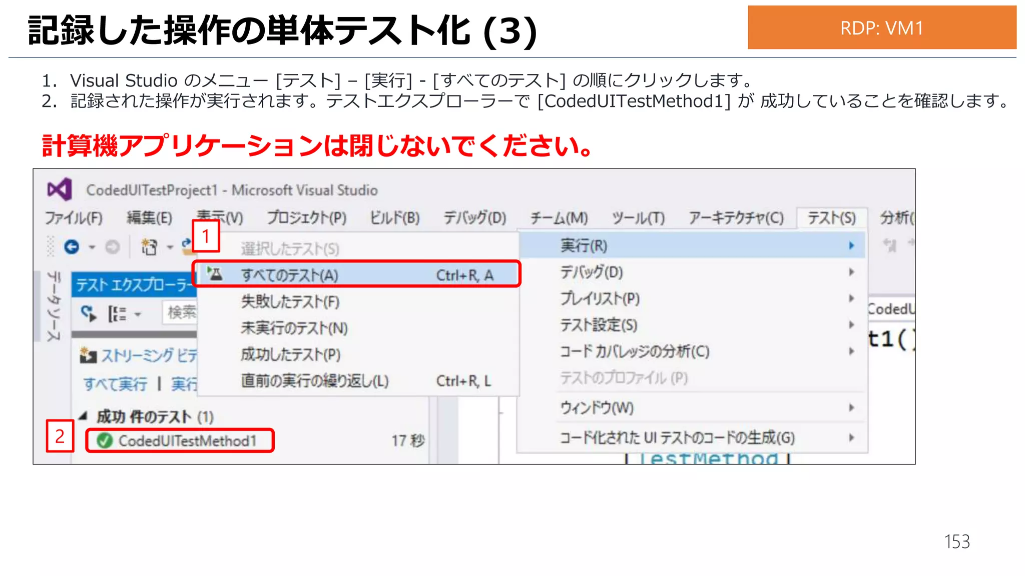Click the 17 秒 duration text
The image size is (1025, 576).
(x=407, y=440)
